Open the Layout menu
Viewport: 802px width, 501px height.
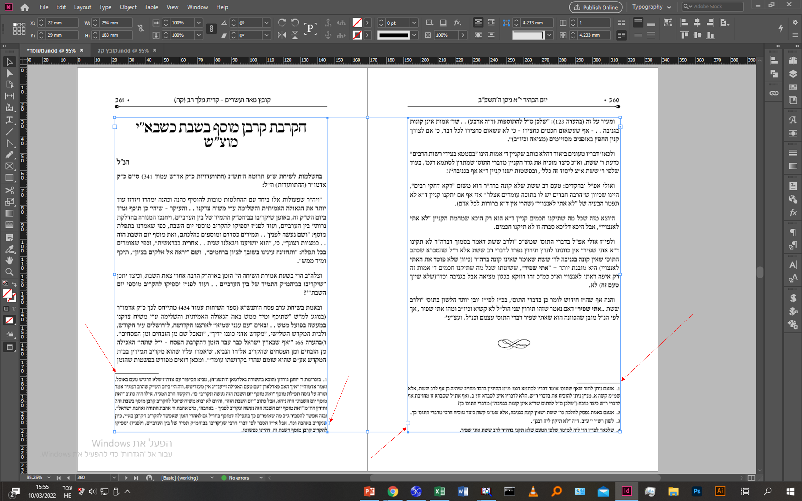[x=82, y=7]
